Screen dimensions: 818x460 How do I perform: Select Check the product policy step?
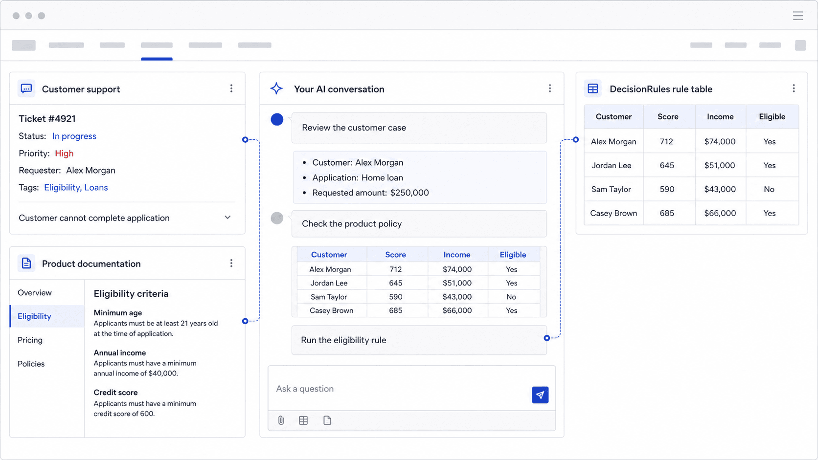pos(419,224)
